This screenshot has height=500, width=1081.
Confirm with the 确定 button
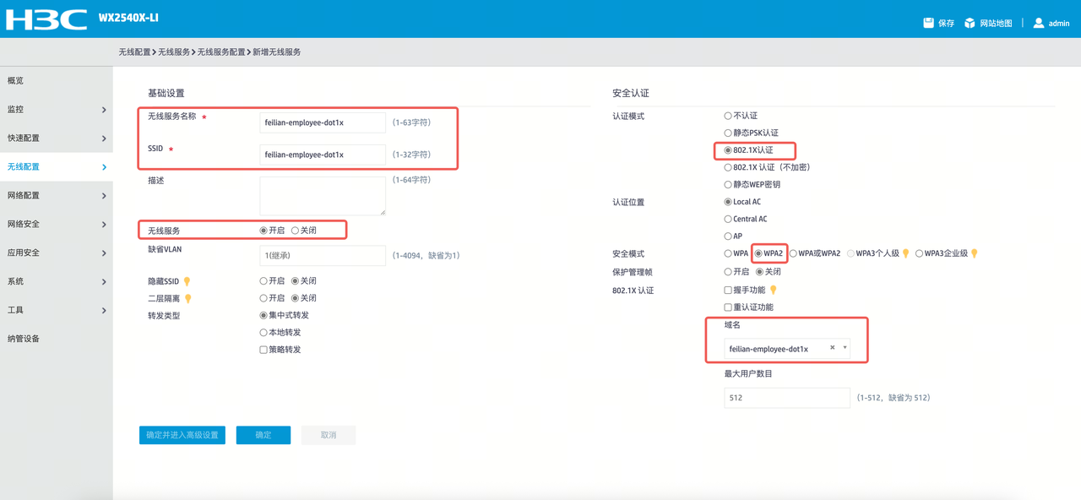tap(263, 435)
